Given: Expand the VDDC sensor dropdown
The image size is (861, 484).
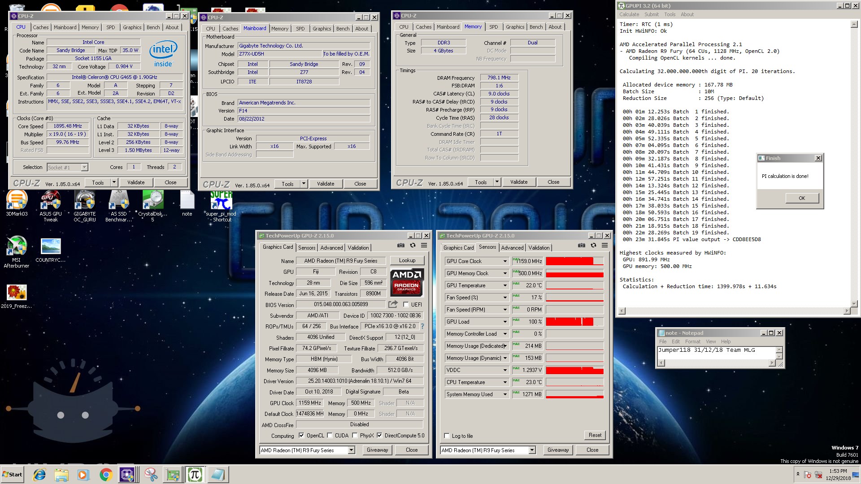Looking at the screenshot, I should [x=505, y=370].
